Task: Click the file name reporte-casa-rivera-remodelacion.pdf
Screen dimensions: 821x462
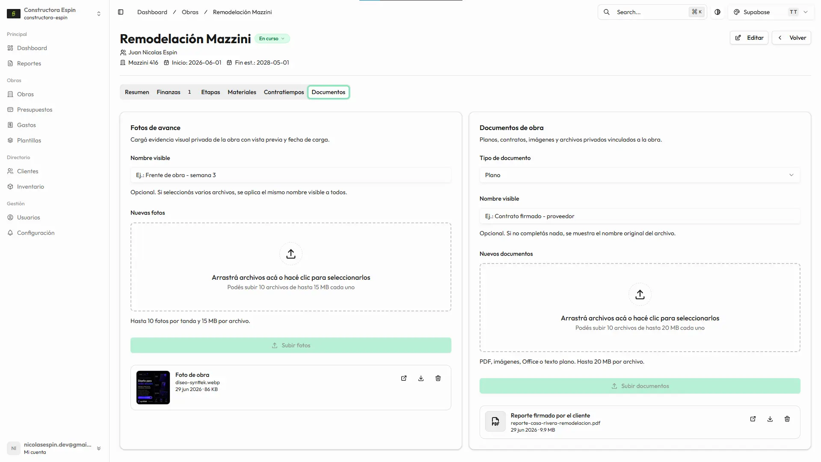Action: [555, 423]
